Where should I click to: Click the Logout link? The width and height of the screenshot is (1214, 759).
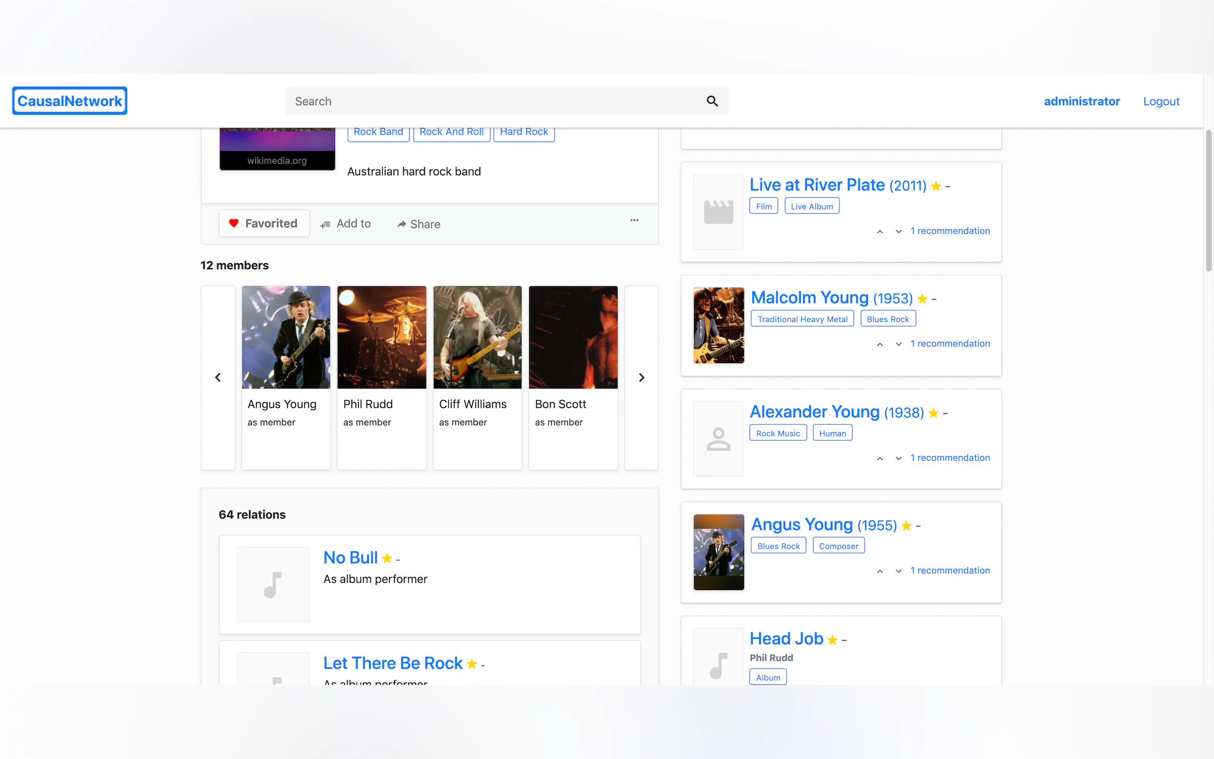1161,101
